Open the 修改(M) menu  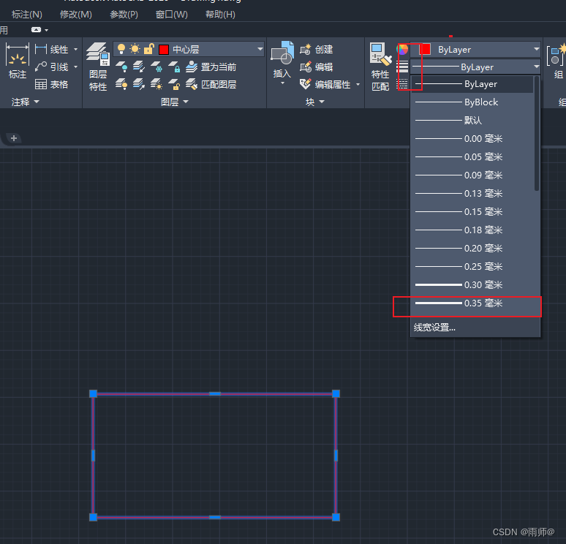pyautogui.click(x=76, y=15)
